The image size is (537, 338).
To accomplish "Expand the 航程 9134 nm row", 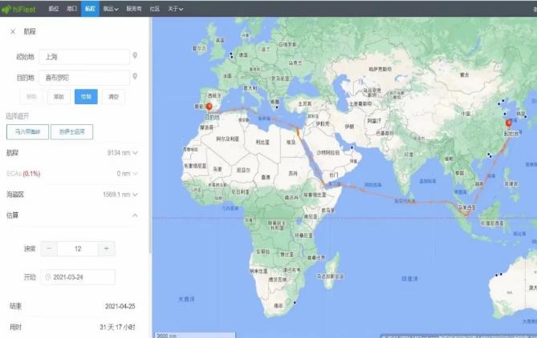I will coord(72,153).
